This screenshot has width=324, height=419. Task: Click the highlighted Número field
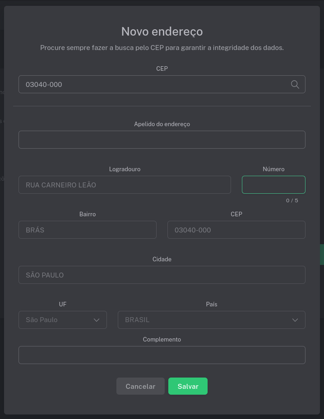tap(273, 185)
